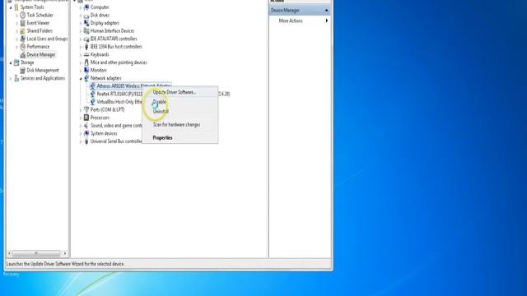Viewport: 527px width, 296px height.
Task: Click the Disk Management icon
Action: pyautogui.click(x=22, y=70)
